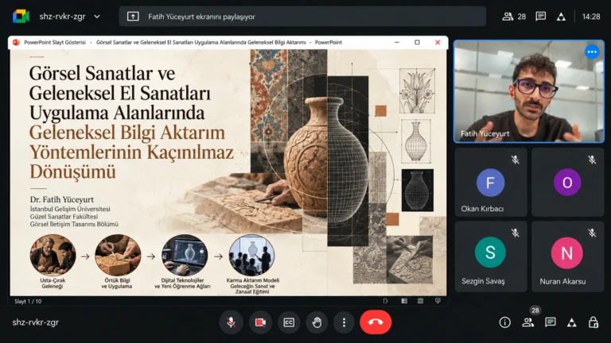Image resolution: width=611 pixels, height=343 pixels.
Task: Close the shared PowerPoint slideshow window
Action: pos(438,42)
